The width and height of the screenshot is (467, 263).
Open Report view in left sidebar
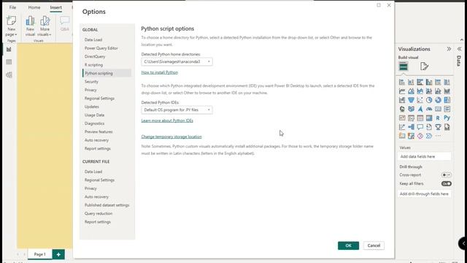[9, 49]
